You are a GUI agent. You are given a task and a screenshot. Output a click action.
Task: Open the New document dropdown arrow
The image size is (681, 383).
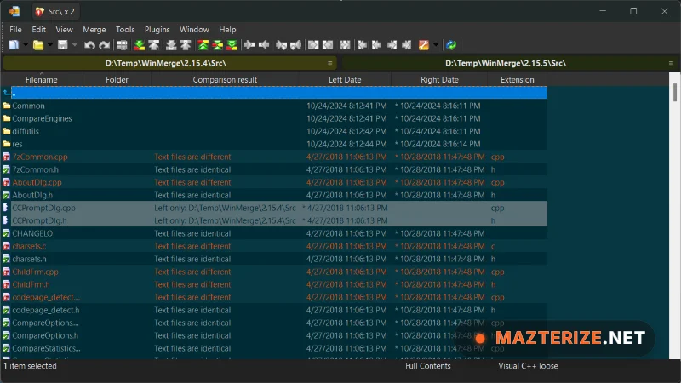(x=26, y=45)
